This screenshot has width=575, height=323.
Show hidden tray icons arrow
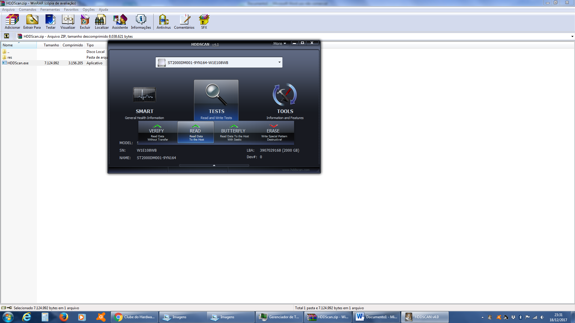point(482,317)
